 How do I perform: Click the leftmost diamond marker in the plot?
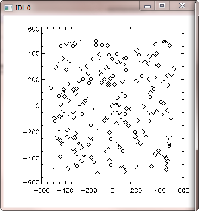51,88
